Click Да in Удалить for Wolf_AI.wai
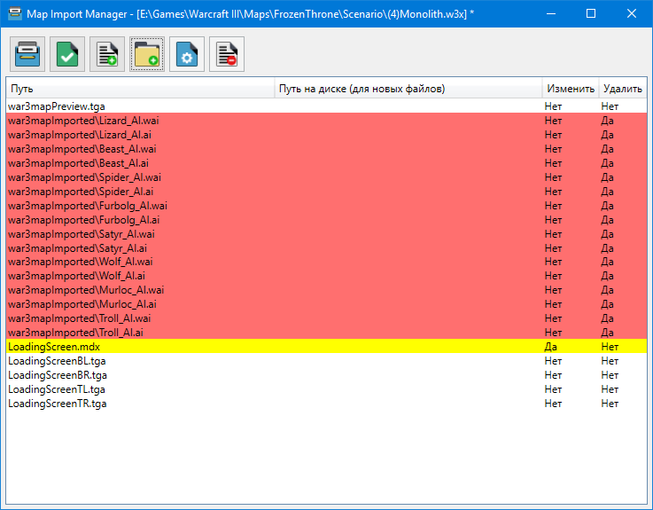Screen dimensions: 653x510 click(607, 262)
